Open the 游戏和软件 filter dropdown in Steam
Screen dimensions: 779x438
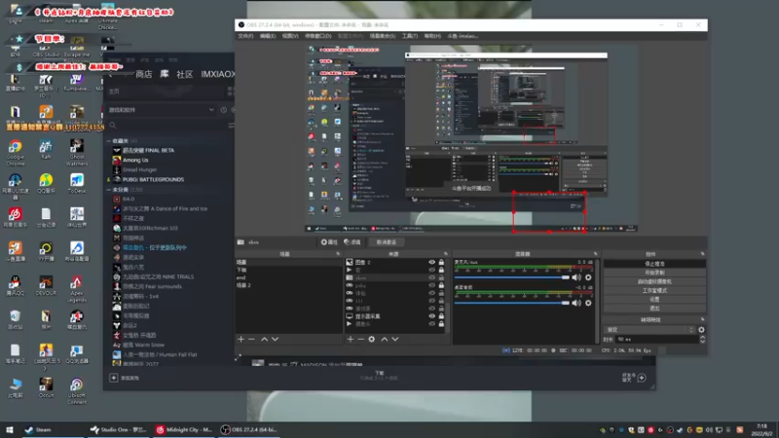[x=211, y=110]
